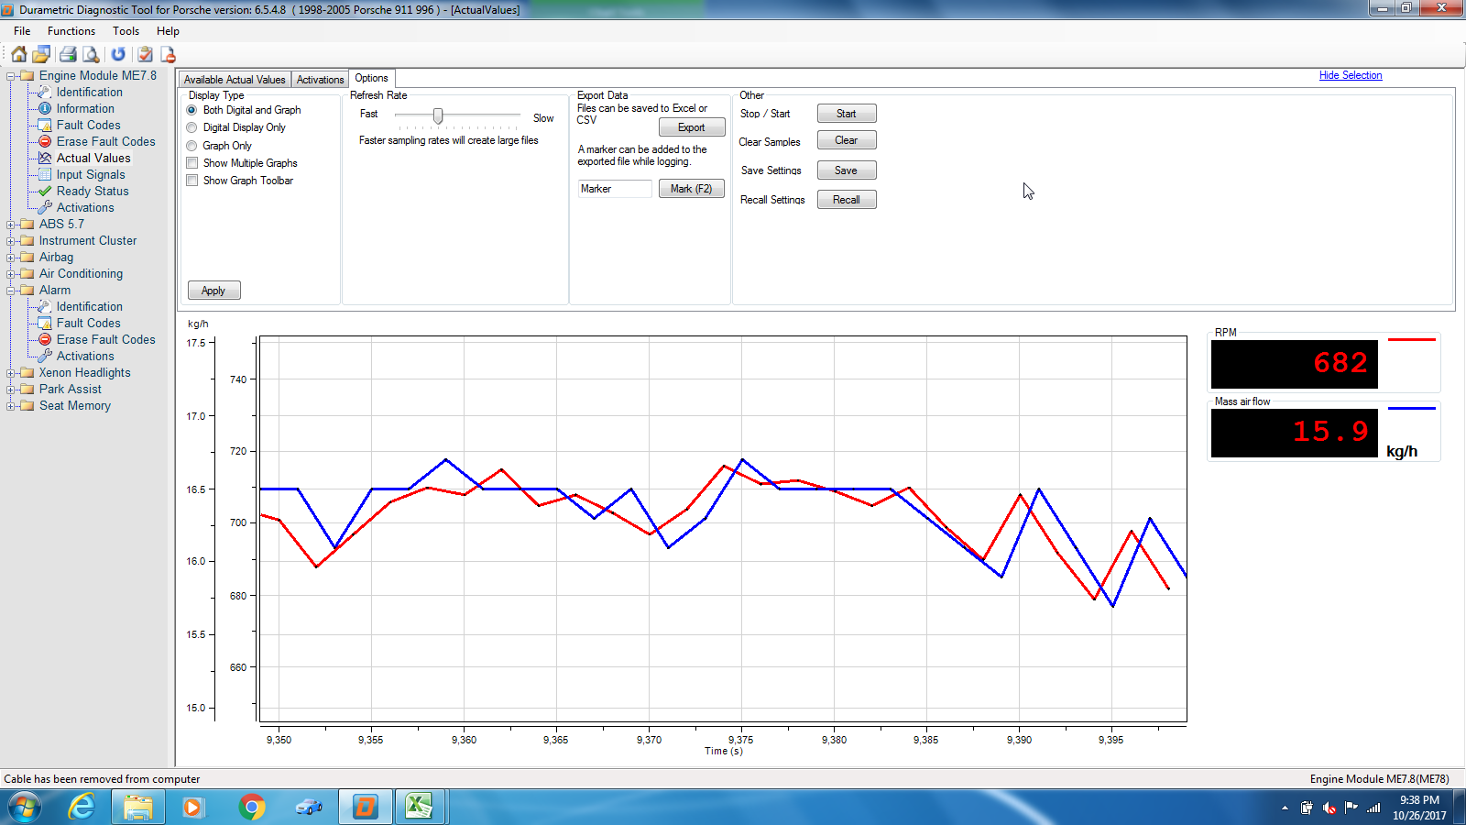This screenshot has width=1466, height=825.
Task: Expand Park Assist tree node
Action: pyautogui.click(x=11, y=390)
